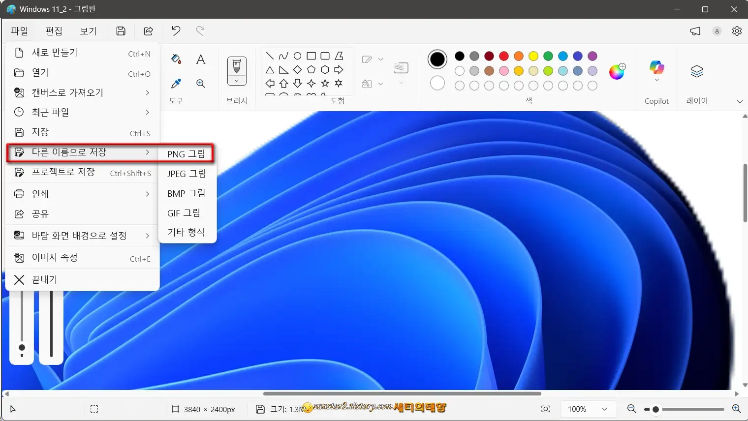Choose 저장 from File menu
Image resolution: width=748 pixels, height=421 pixels.
82,132
